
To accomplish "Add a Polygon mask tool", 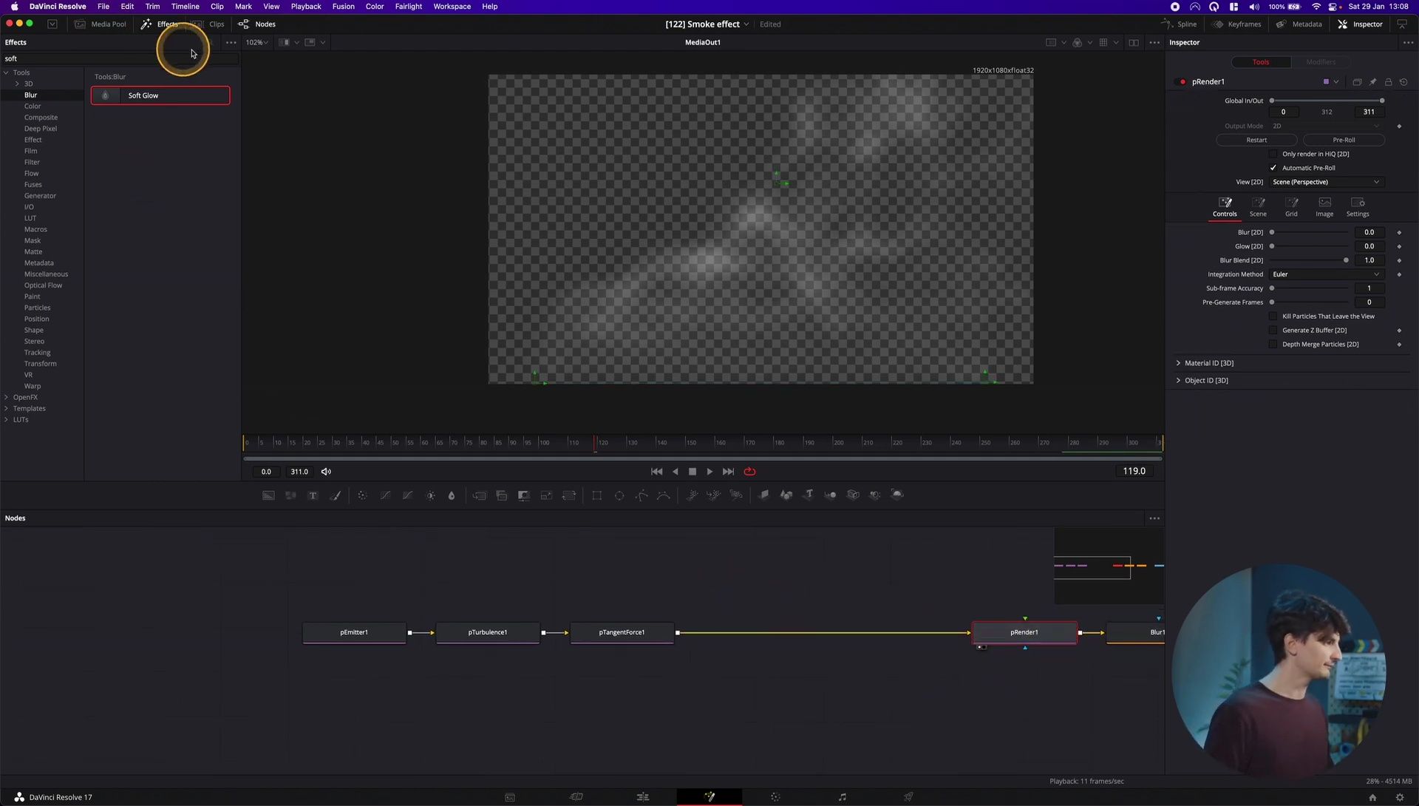I will (642, 495).
